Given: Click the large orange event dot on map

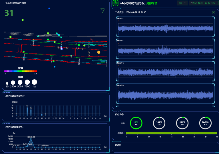Looking at the screenshot, I should [99, 52].
